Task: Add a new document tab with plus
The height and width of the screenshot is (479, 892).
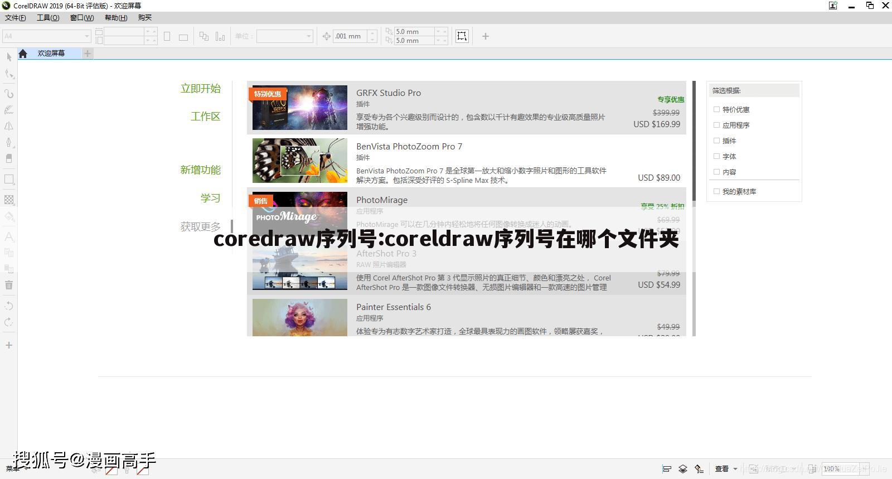Action: [88, 54]
